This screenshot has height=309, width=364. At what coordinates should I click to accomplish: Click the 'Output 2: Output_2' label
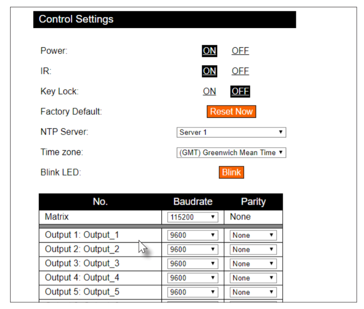82,249
